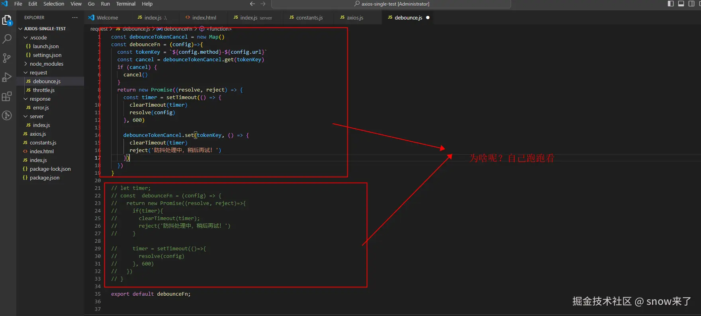This screenshot has width=701, height=316.
Task: Open the Run and Debug view
Action: coord(7,77)
